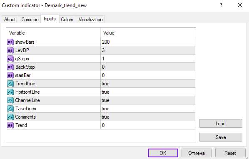Go to the Common tab
The height and width of the screenshot is (159, 249).
30,20
